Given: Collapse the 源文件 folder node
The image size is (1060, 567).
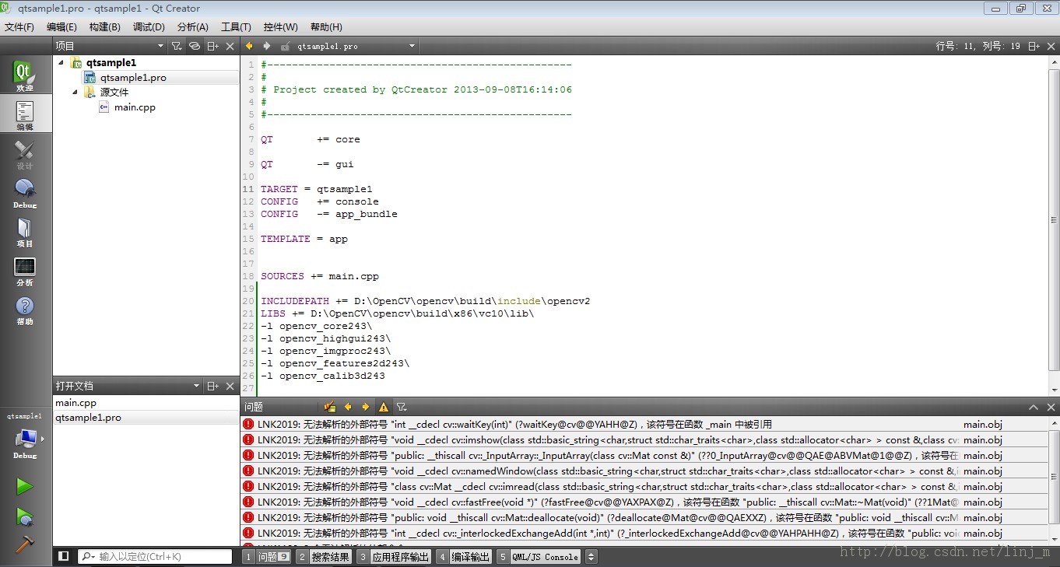Looking at the screenshot, I should coord(75,93).
